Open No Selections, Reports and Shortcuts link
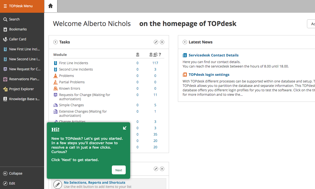Screen dimensions: 315x189 [x=94, y=183]
